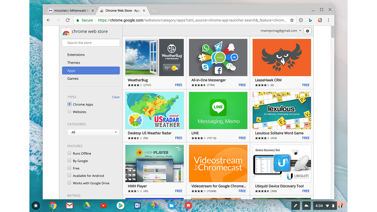Click the chrome web store logo

[x=66, y=32]
